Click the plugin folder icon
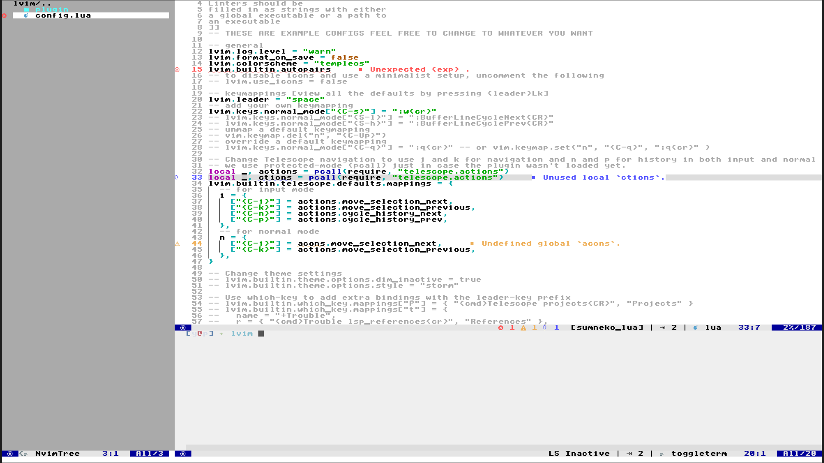Viewport: 824px width, 463px height. click(x=26, y=9)
